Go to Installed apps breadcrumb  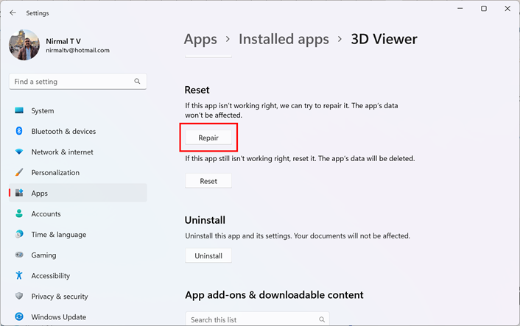pyautogui.click(x=284, y=39)
